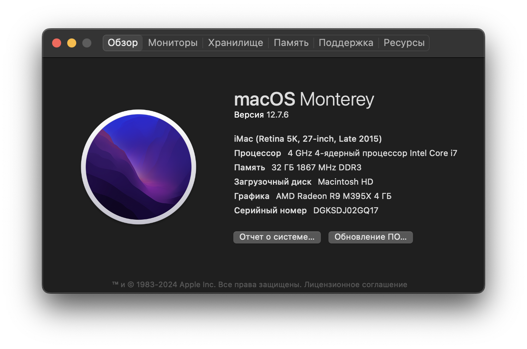Click the iMac (Retina 5K, 27-inch, Late 2015) text

pyautogui.click(x=308, y=139)
